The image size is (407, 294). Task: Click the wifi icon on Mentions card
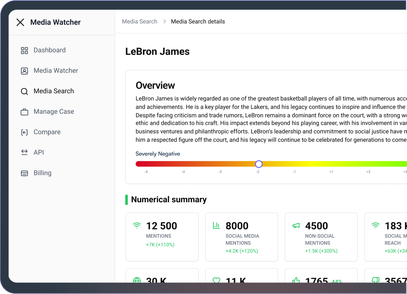pyautogui.click(x=137, y=225)
